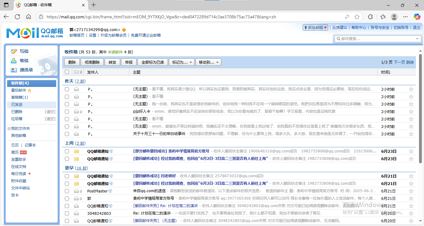Sort by 时间 column header
Image resolution: width=424 pixels, height=226 pixels.
coord(386,72)
